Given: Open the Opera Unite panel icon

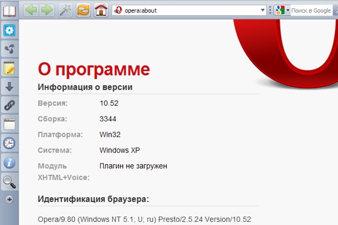Looking at the screenshot, I should point(9,49).
